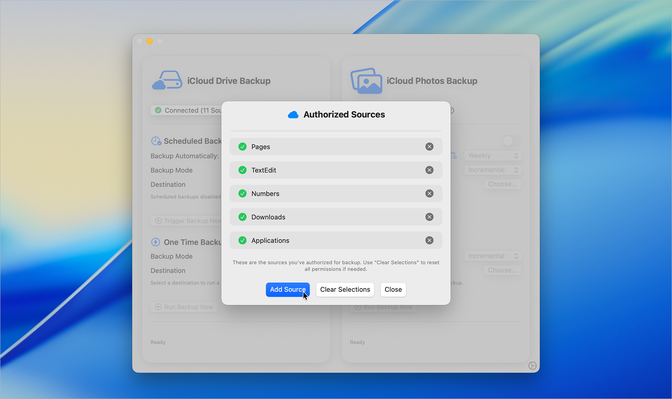
Task: Click Clear Selections button
Action: point(345,289)
